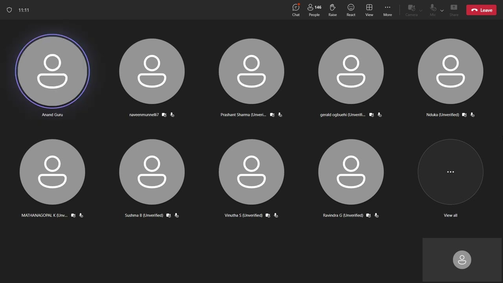Click naveenmunnelli7's camera-off icon

coord(164,115)
